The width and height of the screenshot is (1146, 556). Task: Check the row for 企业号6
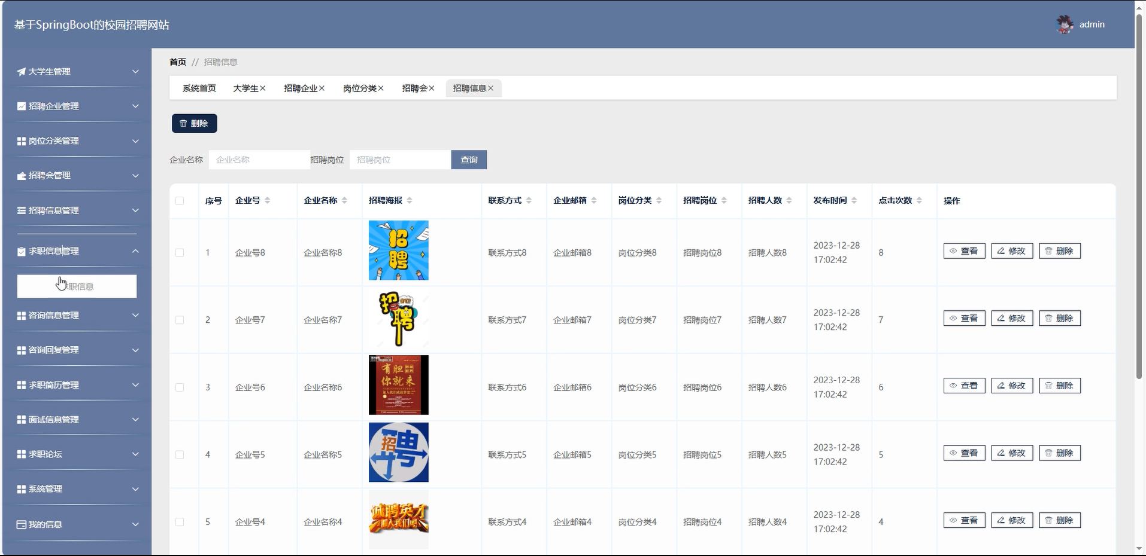(x=180, y=387)
